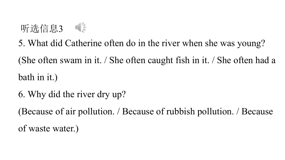
Task: Play the audio speaker icon
Action: click(80, 27)
